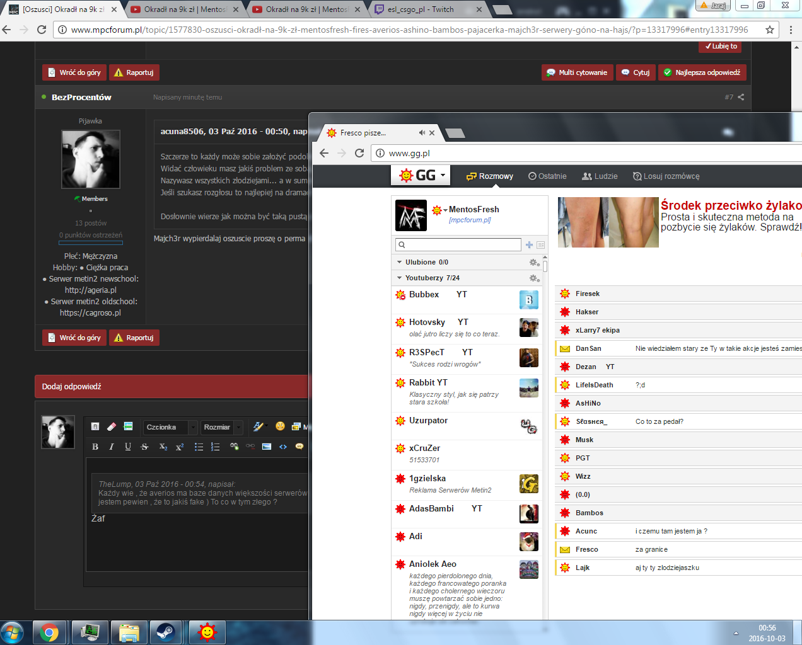Click the add contact plus icon
This screenshot has height=645, width=802.
point(529,244)
